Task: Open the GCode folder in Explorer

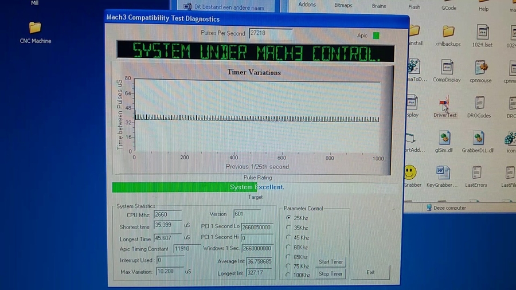Action: 448,8
